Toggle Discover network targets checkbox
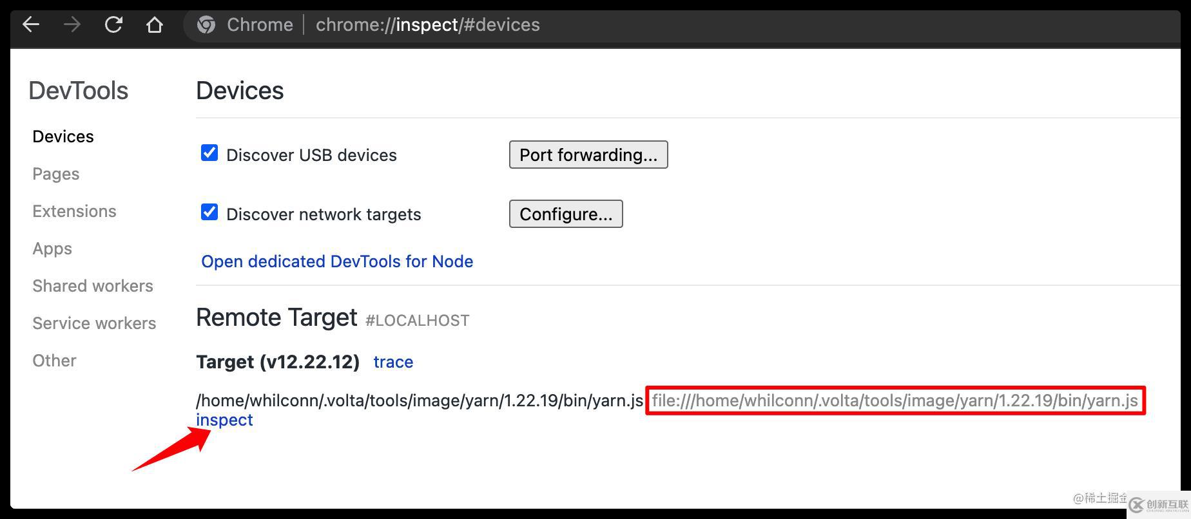The width and height of the screenshot is (1191, 519). 209,212
